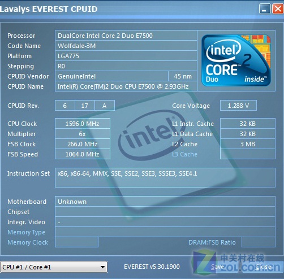Click the DRAM:FSB Ratio label
This screenshot has width=284, height=279.
[x=212, y=242]
